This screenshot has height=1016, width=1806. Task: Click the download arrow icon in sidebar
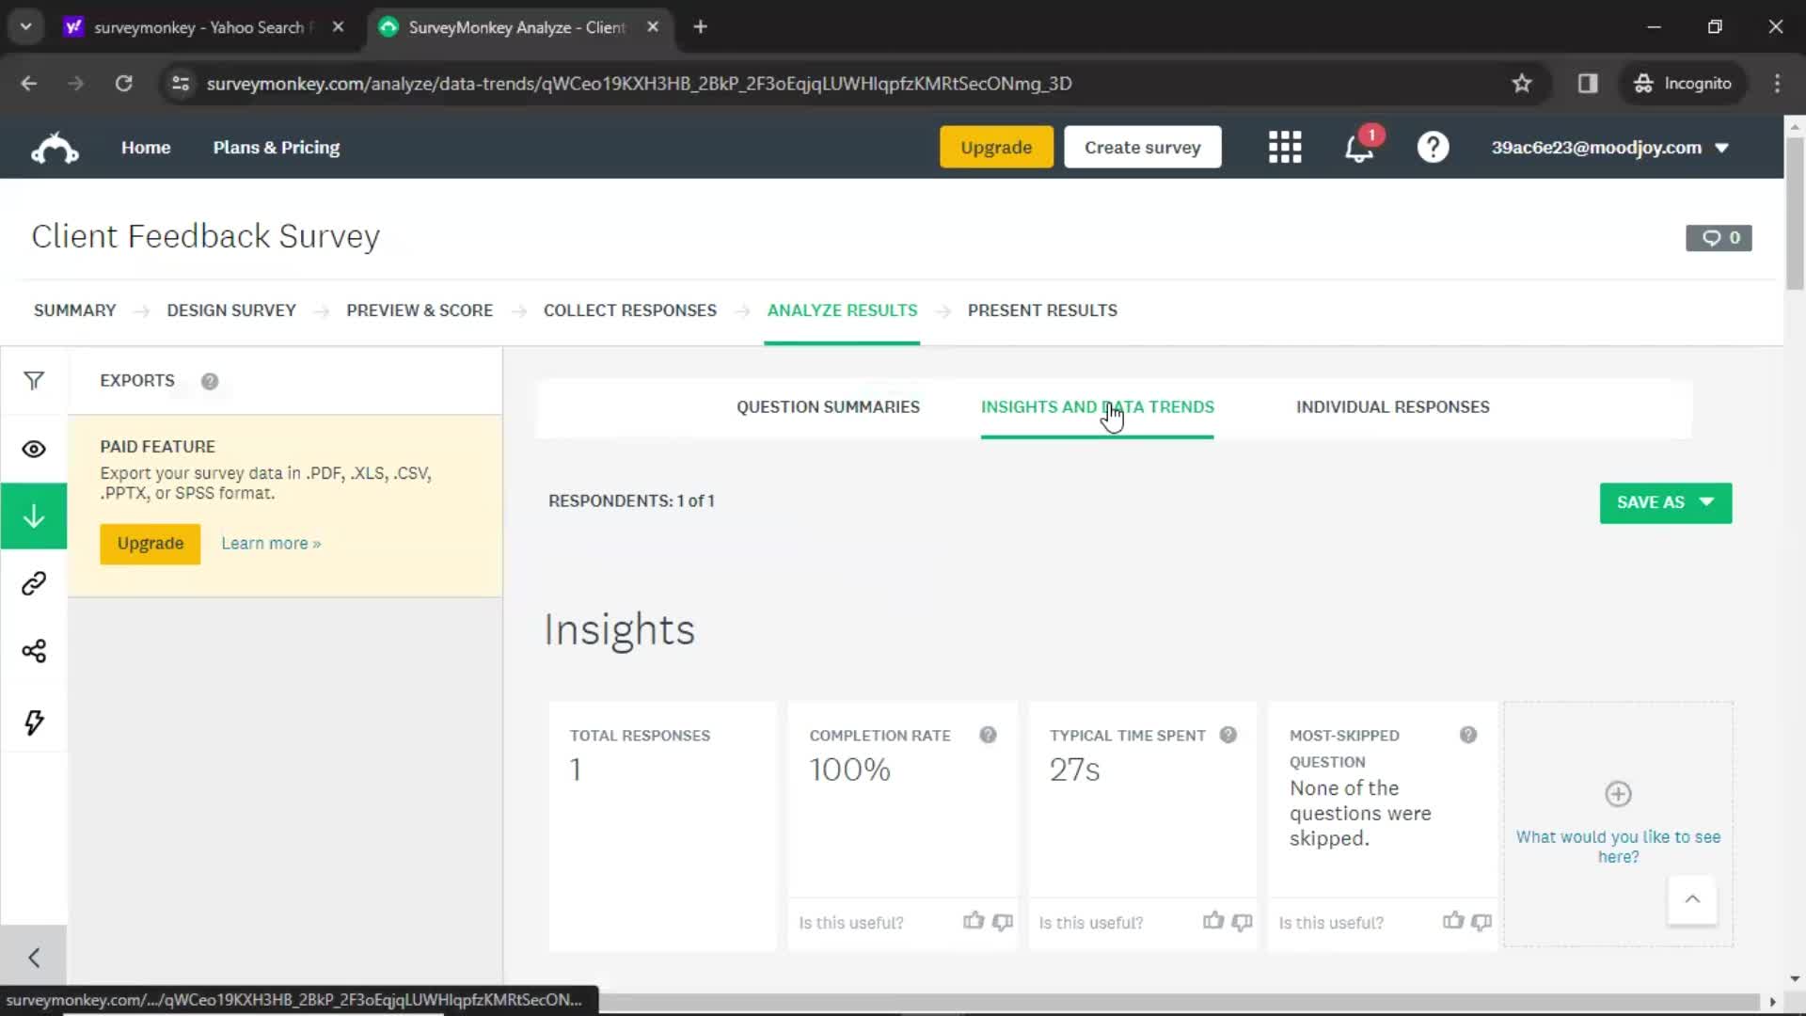click(x=34, y=516)
